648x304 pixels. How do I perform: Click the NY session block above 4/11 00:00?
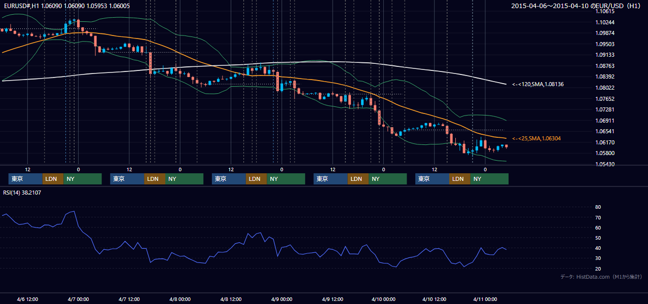[x=489, y=179]
